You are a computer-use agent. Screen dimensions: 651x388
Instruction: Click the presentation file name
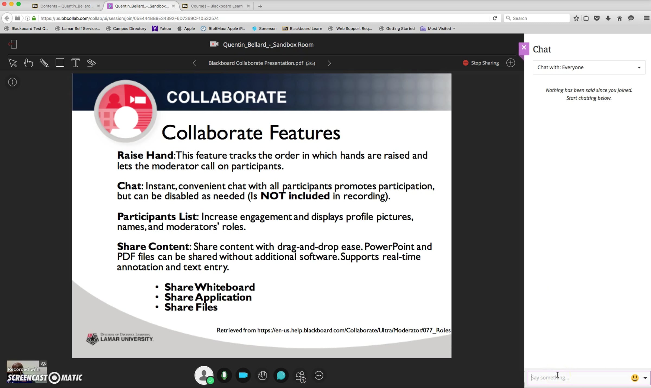pos(256,63)
